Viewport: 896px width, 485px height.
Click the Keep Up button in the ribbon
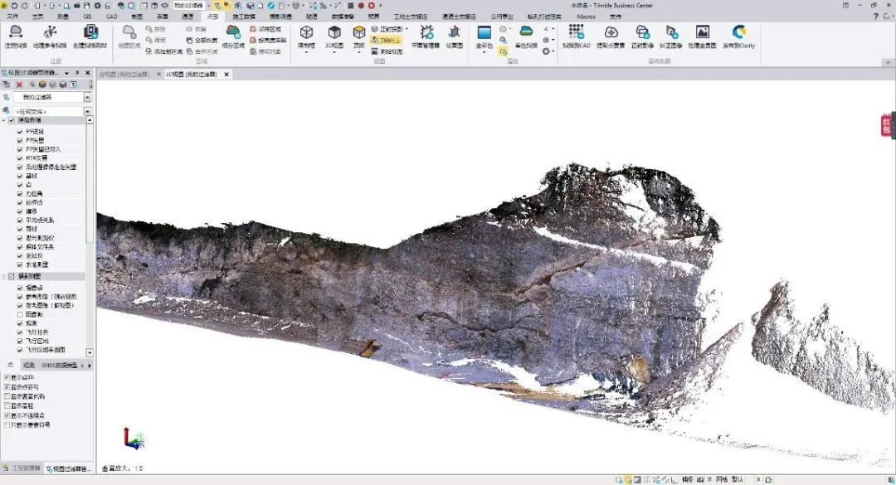[x=388, y=39]
